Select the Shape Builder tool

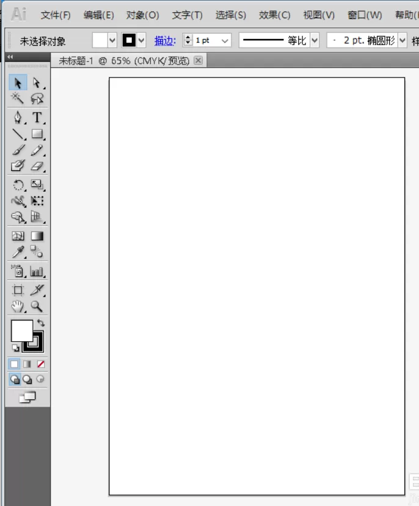click(x=18, y=217)
